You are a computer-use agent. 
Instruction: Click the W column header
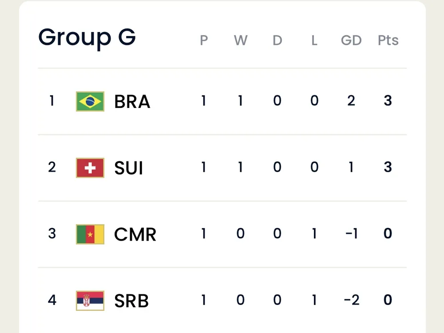coord(240,40)
